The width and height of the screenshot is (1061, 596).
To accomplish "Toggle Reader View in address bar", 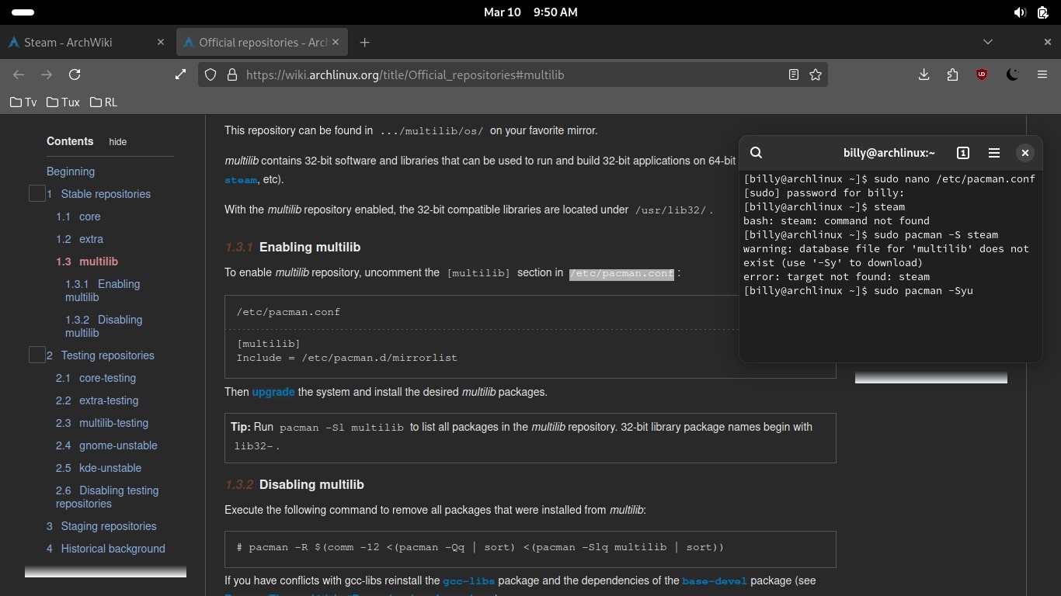I will pyautogui.click(x=793, y=74).
